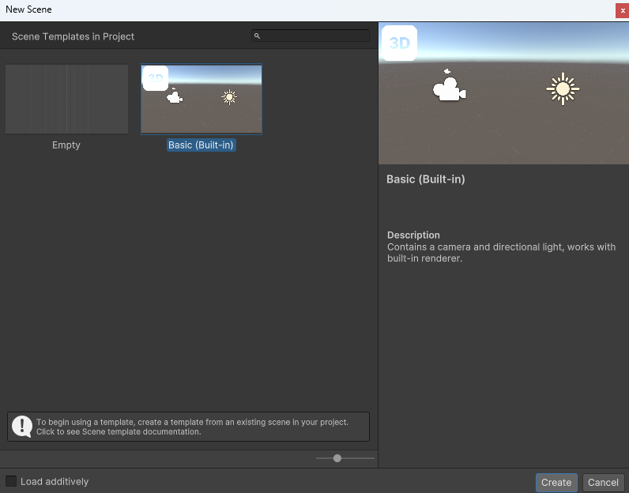629x493 pixels.
Task: Click the sun icon in Basic thumbnail
Action: [229, 97]
